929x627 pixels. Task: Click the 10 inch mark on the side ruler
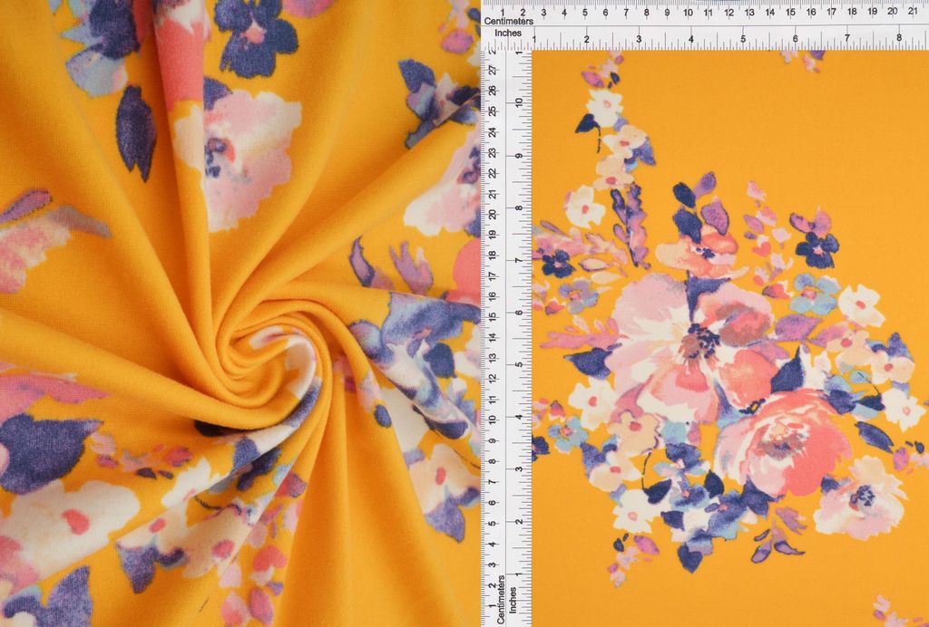pos(519,103)
